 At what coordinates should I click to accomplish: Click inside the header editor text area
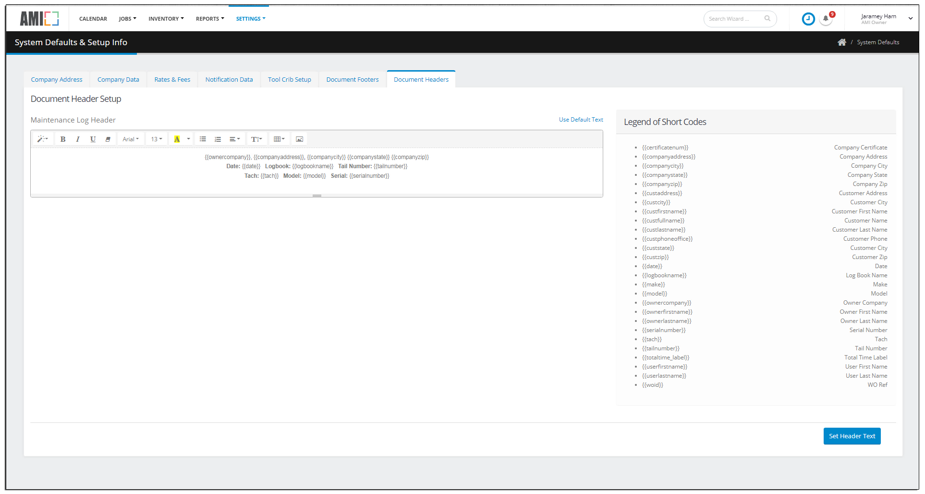click(316, 171)
